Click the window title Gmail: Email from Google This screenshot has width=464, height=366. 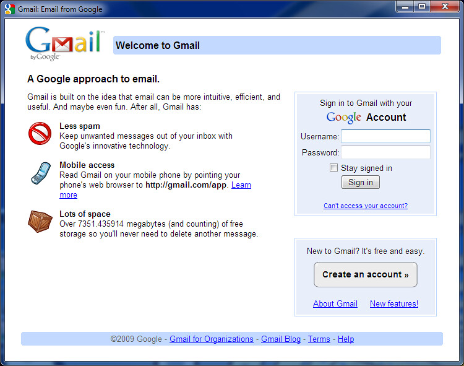tap(60, 9)
